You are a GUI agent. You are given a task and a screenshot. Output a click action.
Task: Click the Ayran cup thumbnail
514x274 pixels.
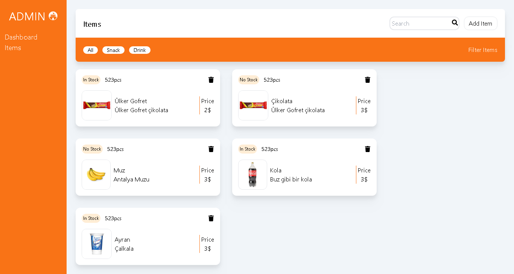97,244
